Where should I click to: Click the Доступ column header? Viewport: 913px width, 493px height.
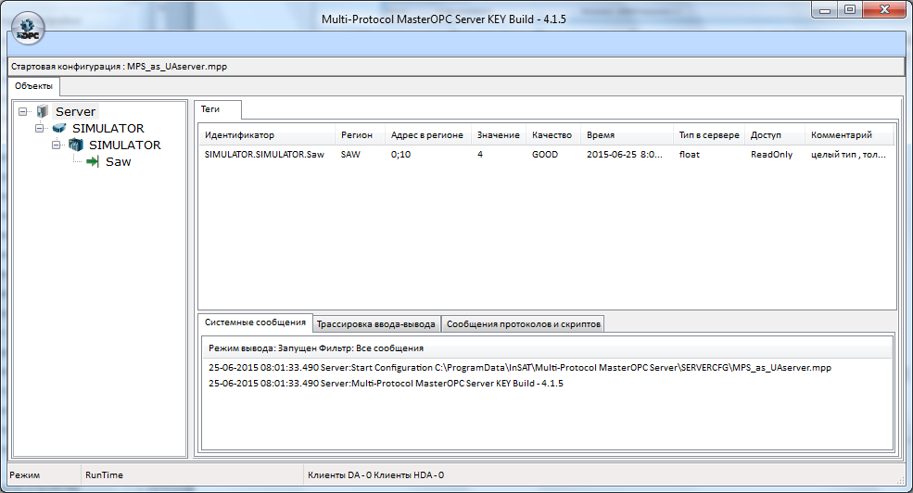point(775,135)
